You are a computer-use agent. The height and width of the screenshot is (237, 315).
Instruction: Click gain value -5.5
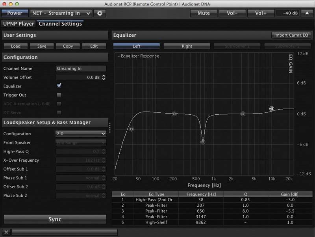290,211
